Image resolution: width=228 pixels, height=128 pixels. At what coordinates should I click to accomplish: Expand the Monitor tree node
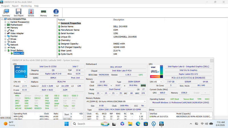[5, 36]
